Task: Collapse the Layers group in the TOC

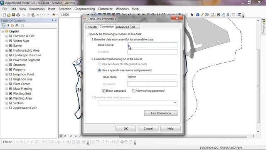Action: [3, 31]
